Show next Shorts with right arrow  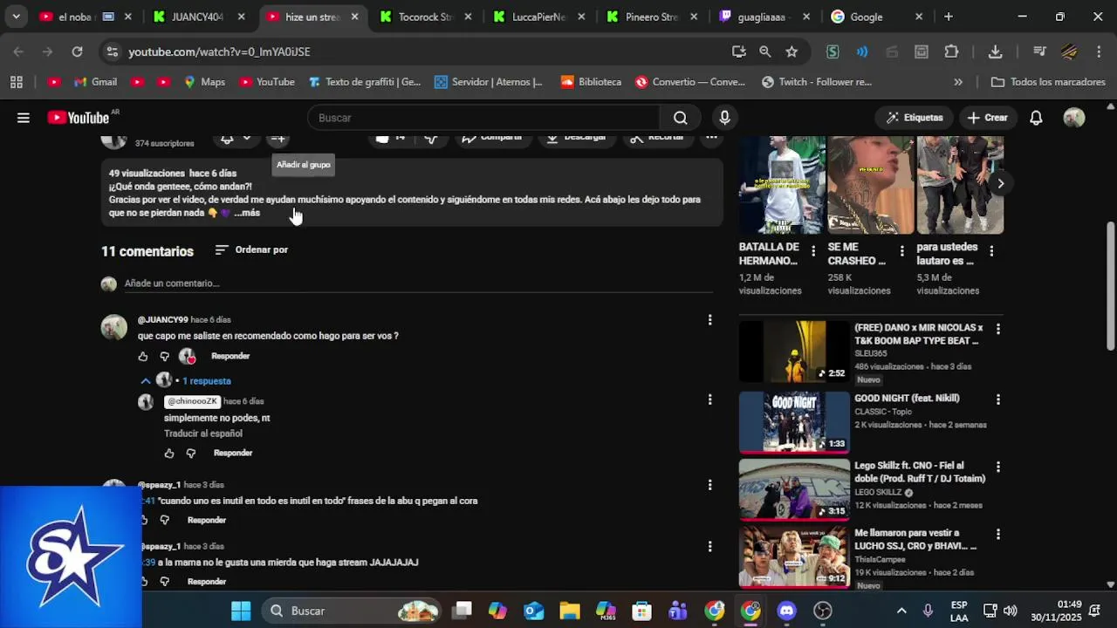tap(1000, 183)
